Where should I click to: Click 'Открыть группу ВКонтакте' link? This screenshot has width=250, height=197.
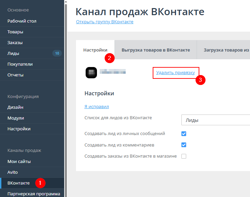[x=105, y=22]
